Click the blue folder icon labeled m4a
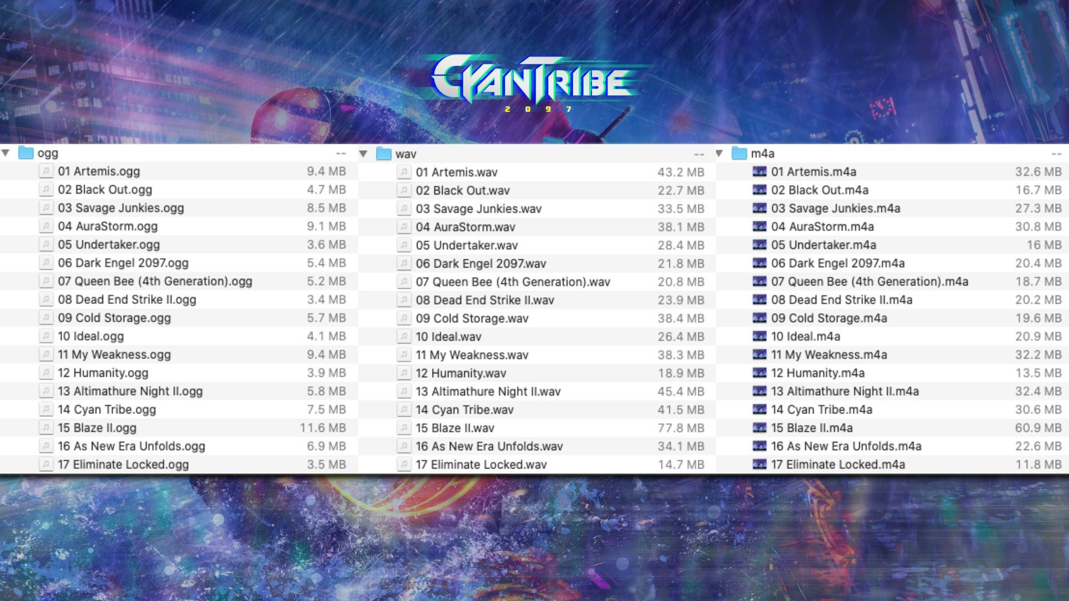This screenshot has height=601, width=1069. point(739,154)
